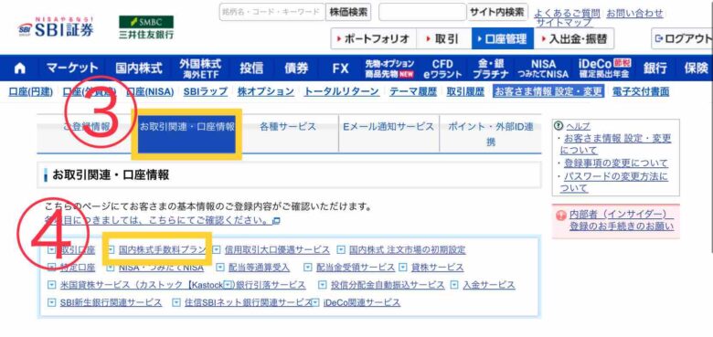
Task: Click the 株価検索 button
Action: (348, 12)
